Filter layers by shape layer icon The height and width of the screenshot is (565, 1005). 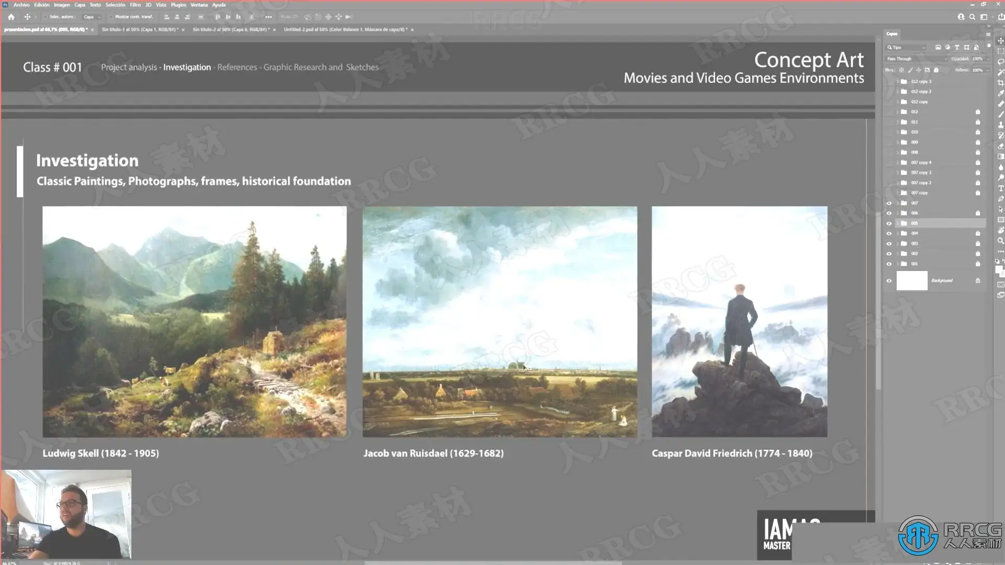click(x=966, y=48)
